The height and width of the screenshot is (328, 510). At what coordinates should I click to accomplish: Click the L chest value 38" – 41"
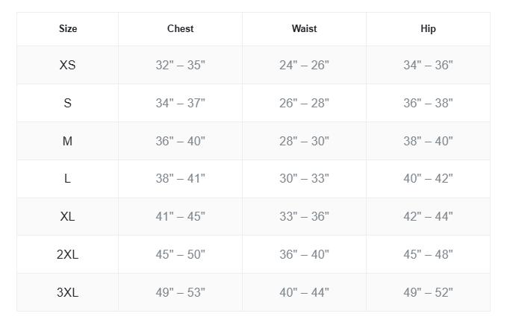(x=180, y=179)
